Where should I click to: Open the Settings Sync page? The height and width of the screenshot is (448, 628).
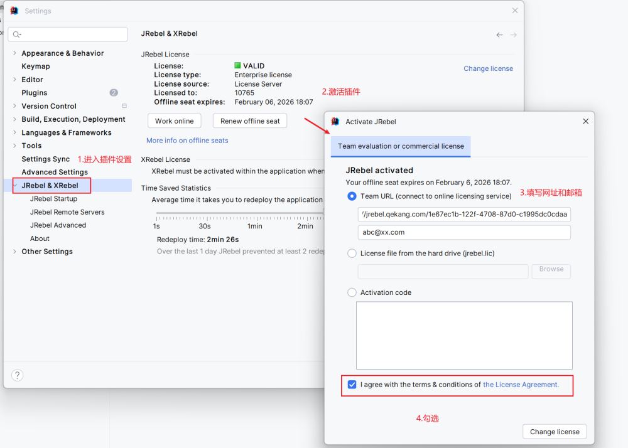46,159
